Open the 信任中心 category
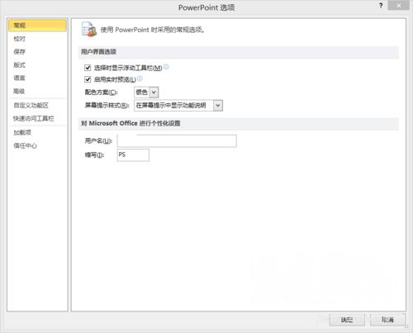Image resolution: width=413 pixels, height=333 pixels. 25,145
